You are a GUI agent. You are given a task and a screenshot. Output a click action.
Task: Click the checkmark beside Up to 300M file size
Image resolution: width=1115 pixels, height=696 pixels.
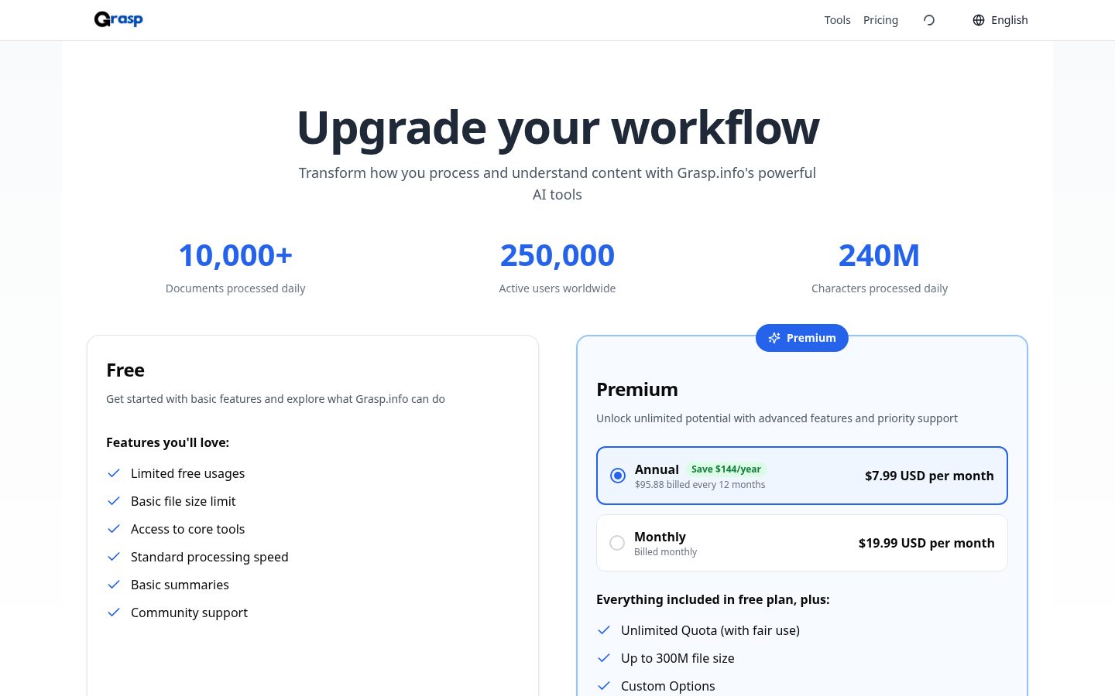click(604, 658)
